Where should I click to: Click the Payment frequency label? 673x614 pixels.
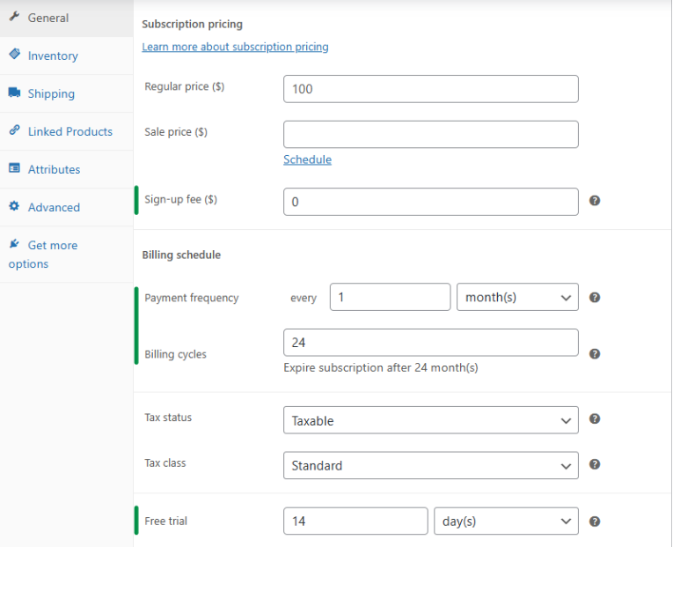(x=192, y=298)
